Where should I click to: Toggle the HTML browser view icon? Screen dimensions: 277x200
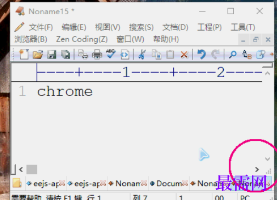point(125,55)
